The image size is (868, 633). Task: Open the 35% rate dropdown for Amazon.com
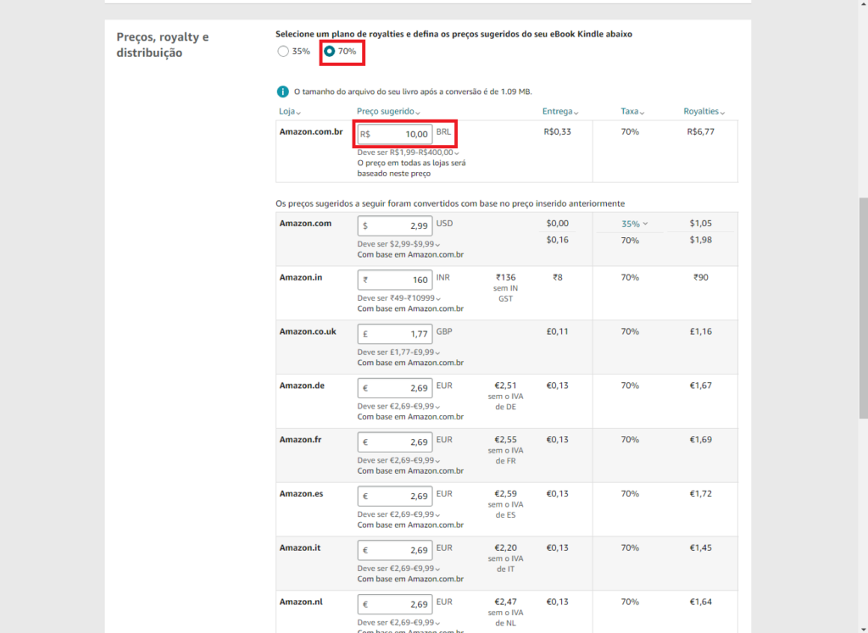634,224
